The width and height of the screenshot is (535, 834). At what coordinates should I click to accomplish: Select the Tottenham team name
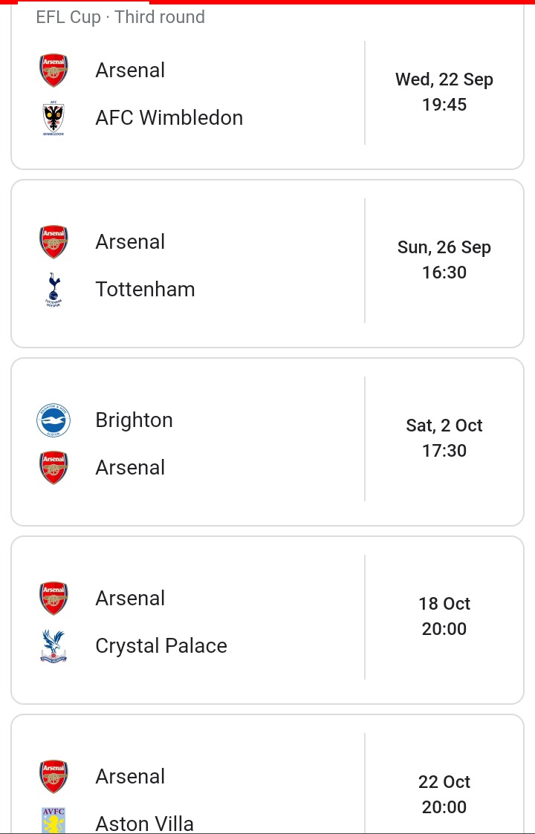coord(146,290)
